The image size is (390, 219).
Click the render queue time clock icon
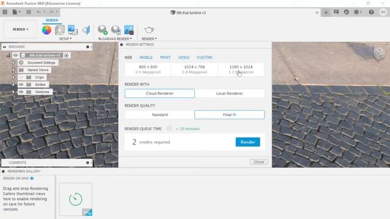pos(169,128)
